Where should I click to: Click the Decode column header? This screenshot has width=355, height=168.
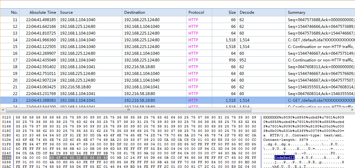247,12
